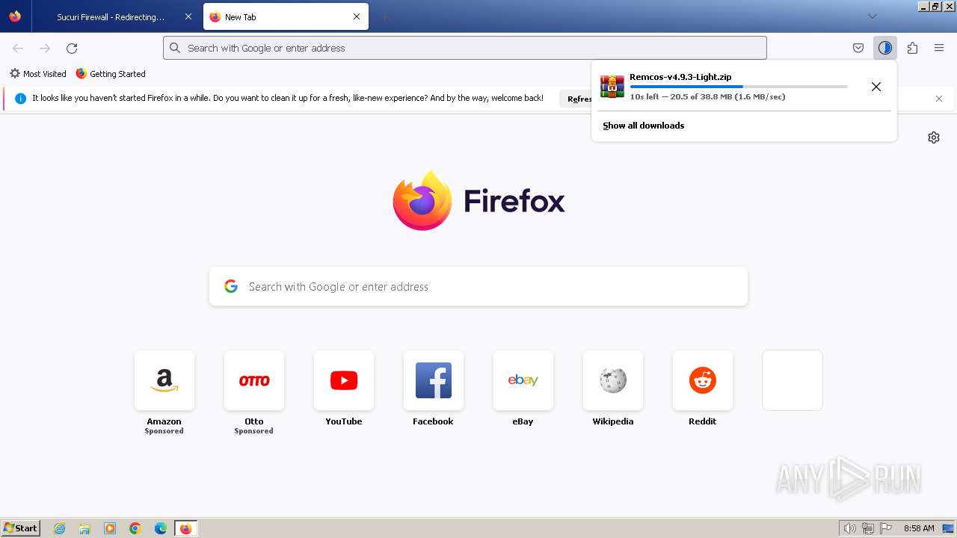Toggle the Downloads panel button
The image size is (957, 538).
(x=885, y=48)
